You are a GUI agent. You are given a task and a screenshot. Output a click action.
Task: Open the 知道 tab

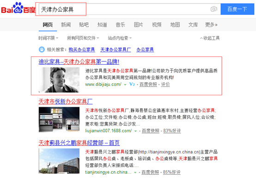(102, 25)
